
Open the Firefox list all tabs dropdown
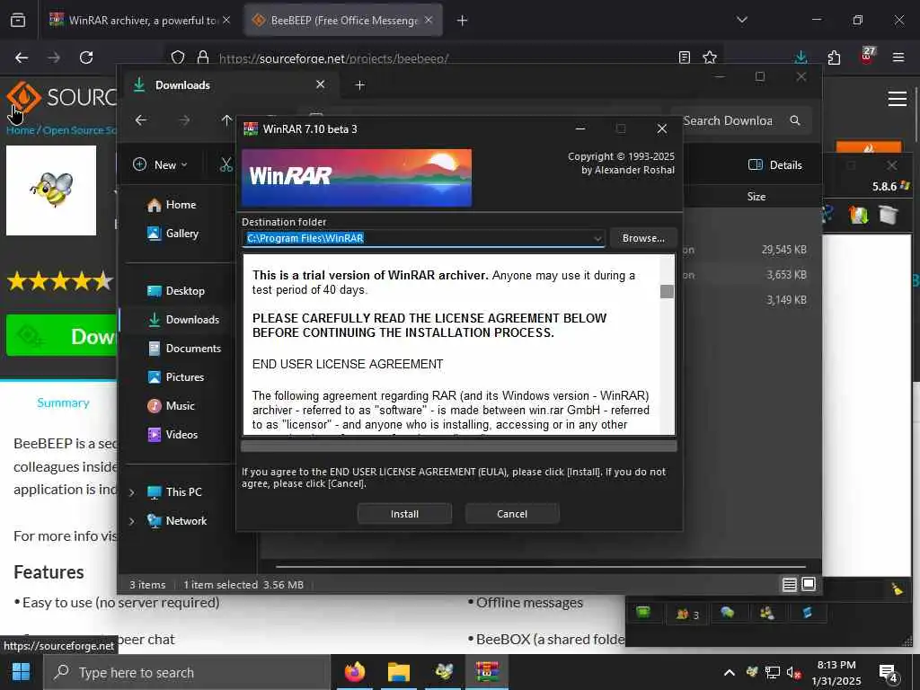click(742, 20)
